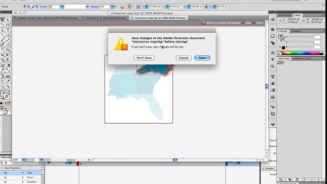The image size is (327, 184).
Task: Click the Fill/Stroke indicator in Color panel
Action: (282, 38)
